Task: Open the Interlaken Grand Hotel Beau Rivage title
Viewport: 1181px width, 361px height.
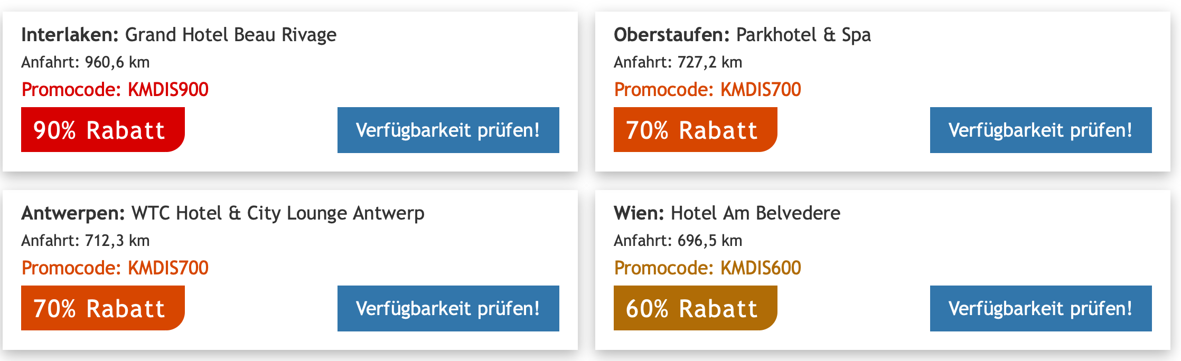Action: pos(179,35)
